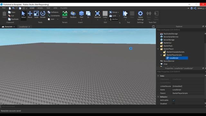
Task: Create a new file from quick access
Action: click(x=10, y=8)
